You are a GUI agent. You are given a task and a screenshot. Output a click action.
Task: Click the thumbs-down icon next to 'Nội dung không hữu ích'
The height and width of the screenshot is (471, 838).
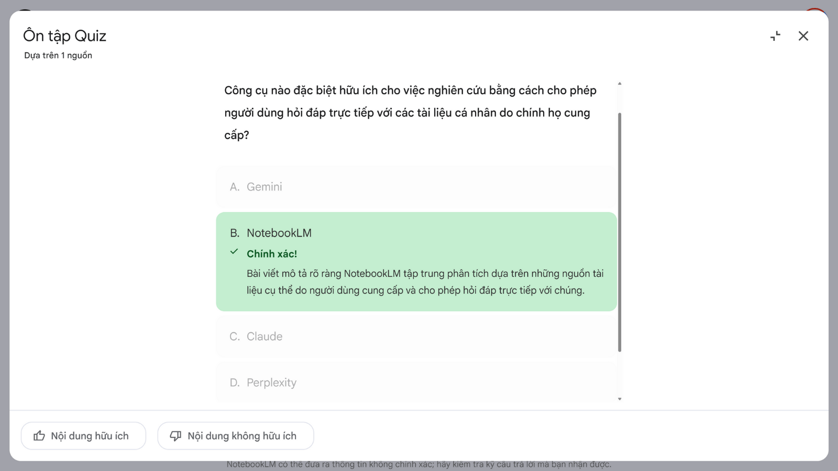(175, 435)
